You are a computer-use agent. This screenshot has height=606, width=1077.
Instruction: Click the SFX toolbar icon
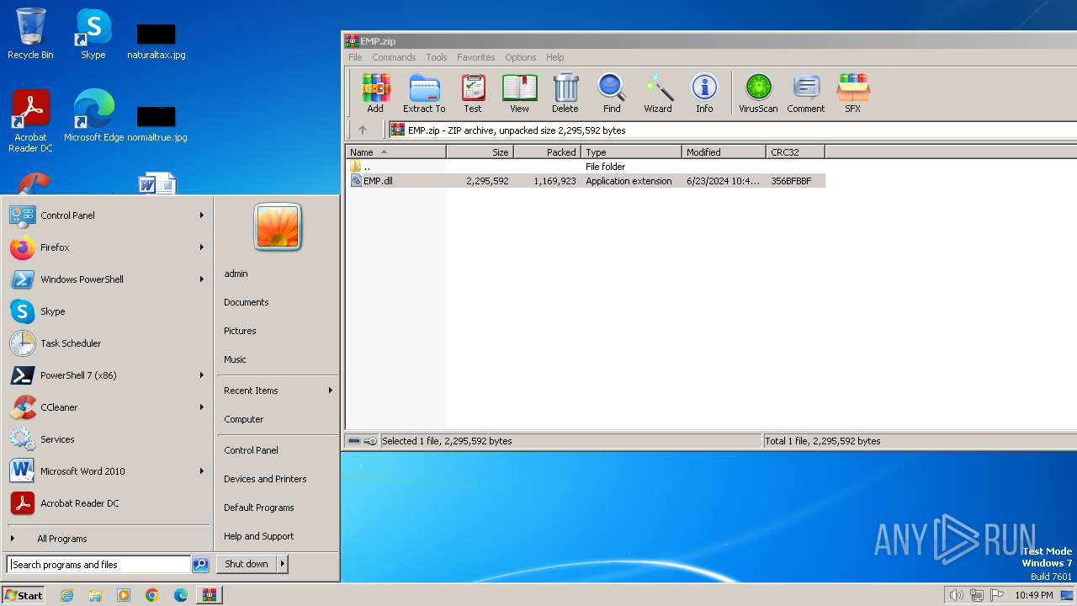click(x=852, y=93)
